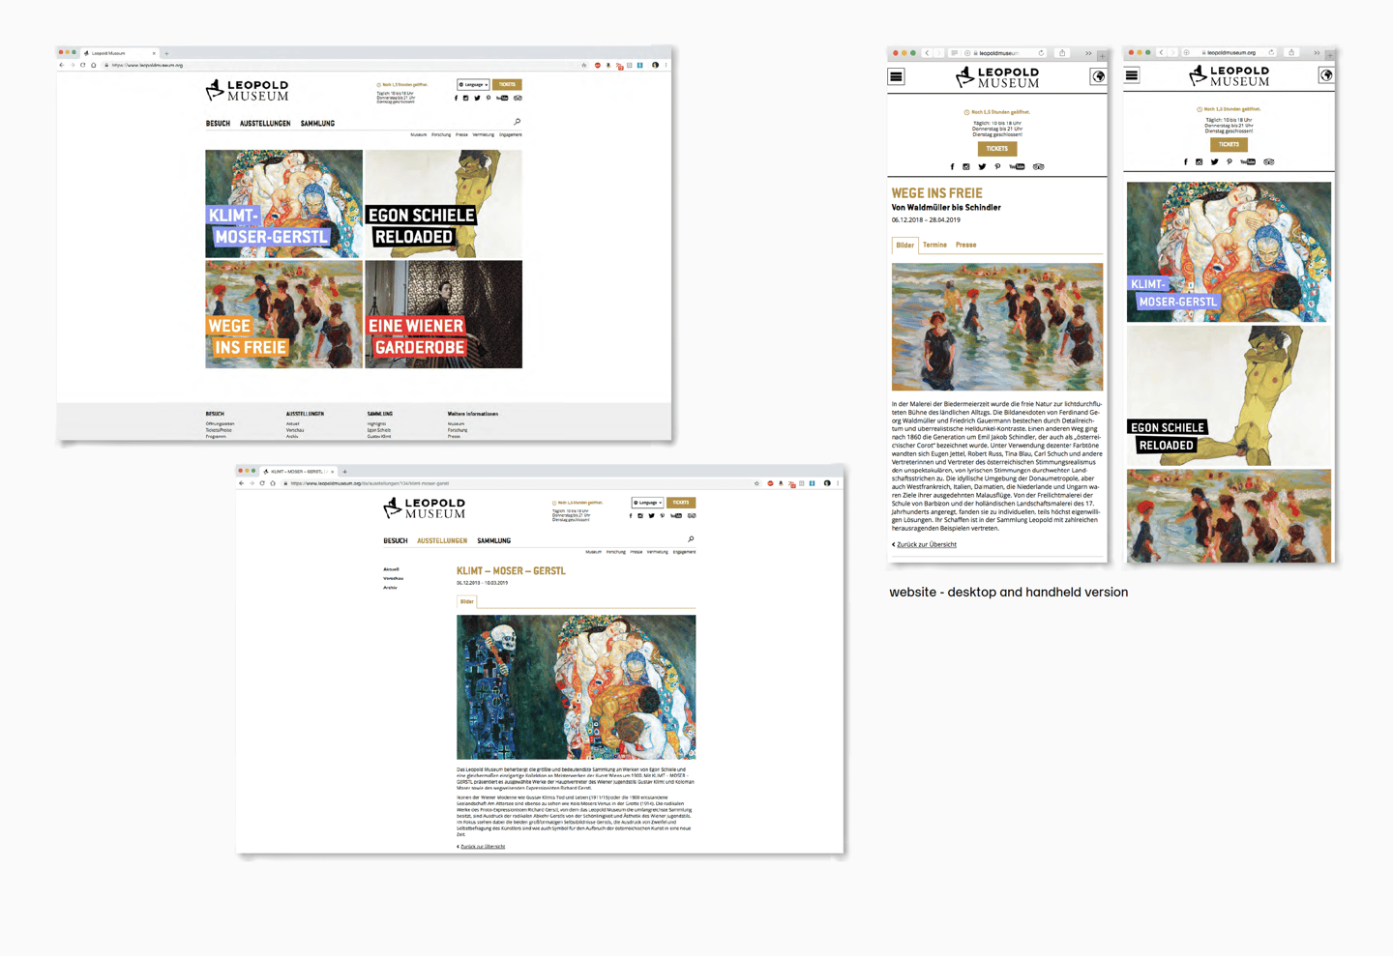Viewport: 1393px width, 956px height.
Task: Switch to Termine tab in Wege ins Freie window
Action: coord(934,245)
